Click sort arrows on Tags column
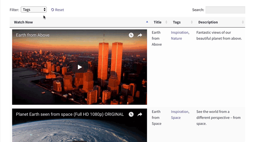254x142 pixels. coord(192,22)
